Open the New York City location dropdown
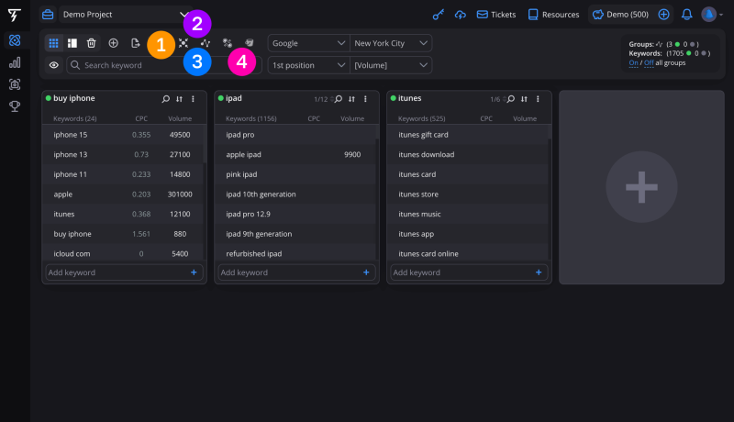Viewport: 734px width, 422px height. 390,43
